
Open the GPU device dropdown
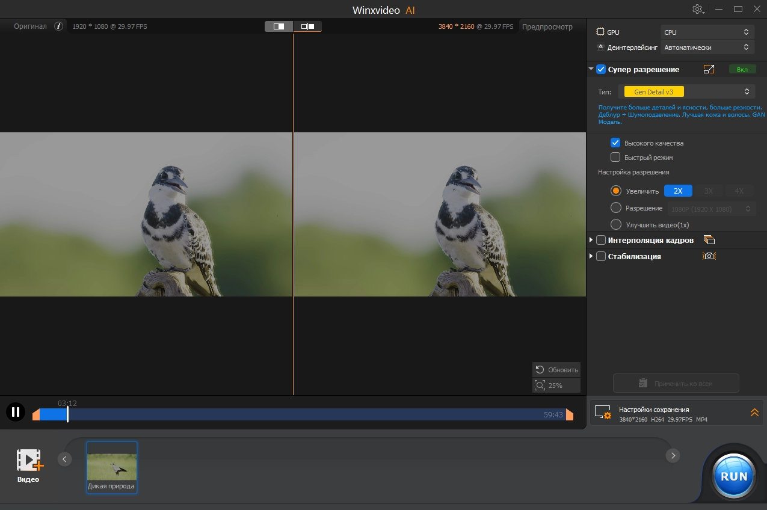(x=707, y=32)
